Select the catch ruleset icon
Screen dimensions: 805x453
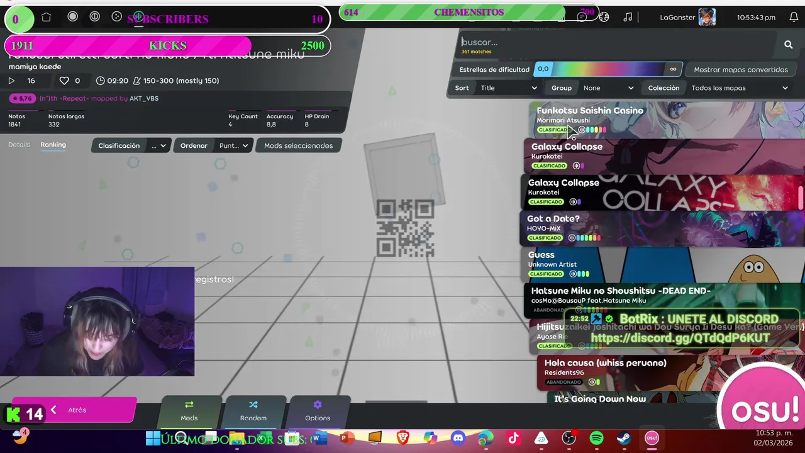coord(116,17)
